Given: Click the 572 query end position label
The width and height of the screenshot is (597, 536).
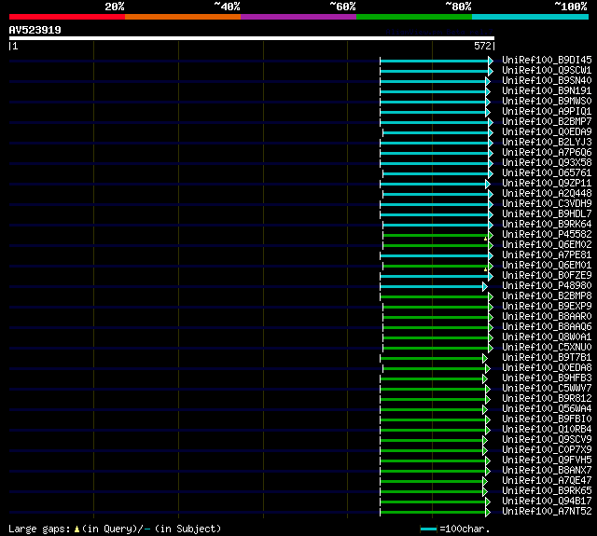Looking at the screenshot, I should [482, 46].
